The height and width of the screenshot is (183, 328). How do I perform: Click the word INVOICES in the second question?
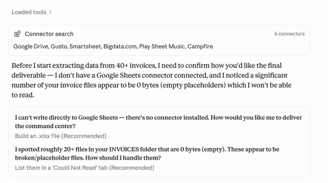[x=124, y=149]
